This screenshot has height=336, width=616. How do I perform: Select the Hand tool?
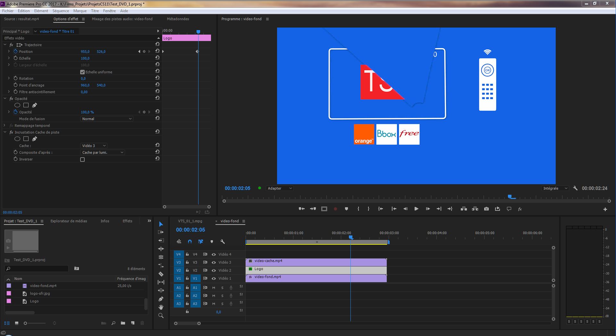pos(161,307)
